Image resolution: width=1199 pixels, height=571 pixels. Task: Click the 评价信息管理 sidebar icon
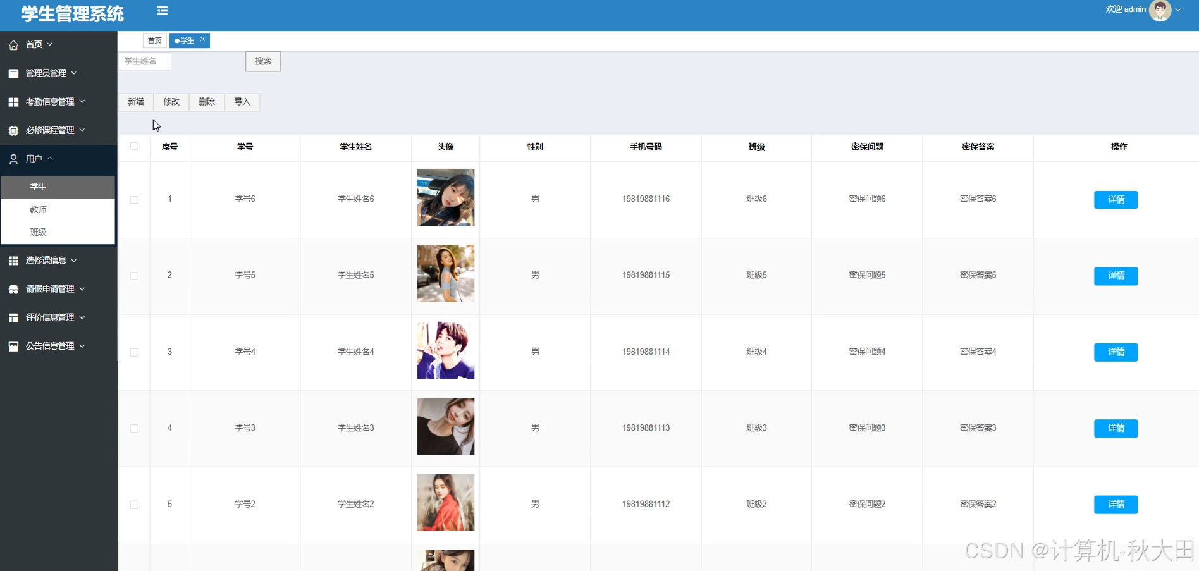tap(13, 317)
